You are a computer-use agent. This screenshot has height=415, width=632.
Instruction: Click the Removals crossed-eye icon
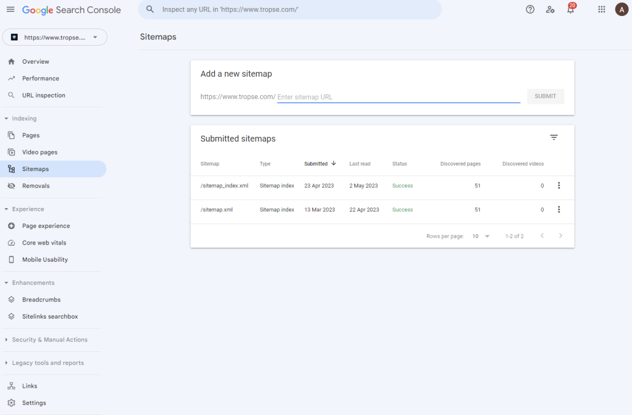11,186
